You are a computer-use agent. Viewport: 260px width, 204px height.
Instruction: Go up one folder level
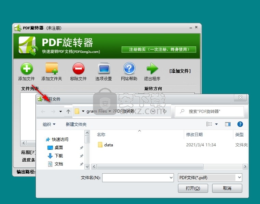[68, 112]
